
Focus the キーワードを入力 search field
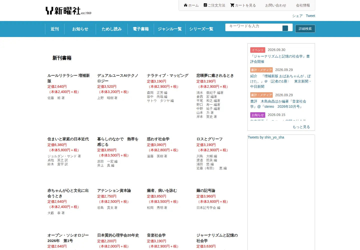click(x=253, y=27)
